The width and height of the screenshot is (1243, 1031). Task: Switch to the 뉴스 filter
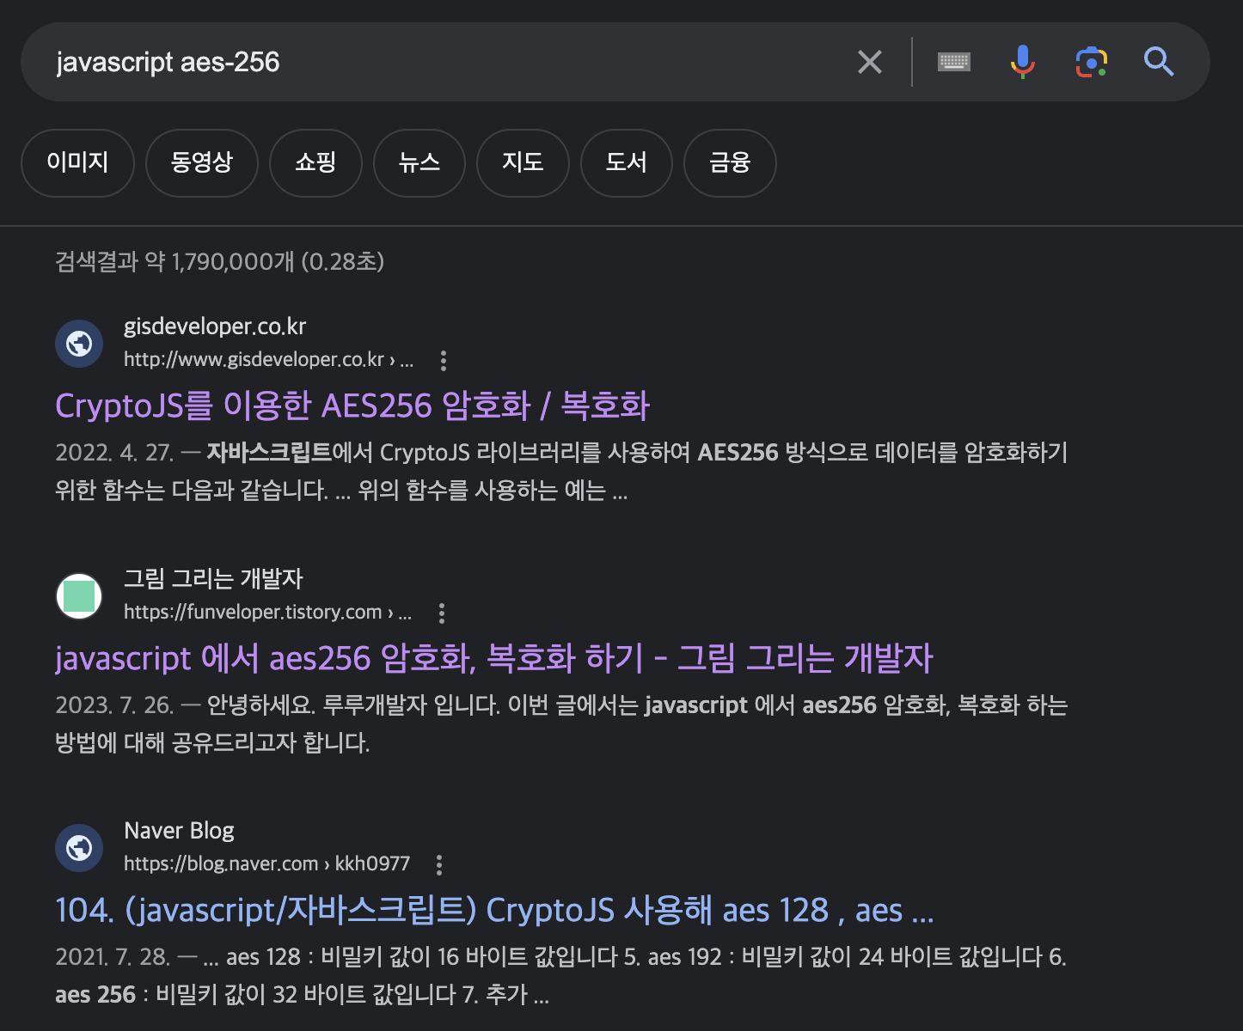pyautogui.click(x=419, y=163)
